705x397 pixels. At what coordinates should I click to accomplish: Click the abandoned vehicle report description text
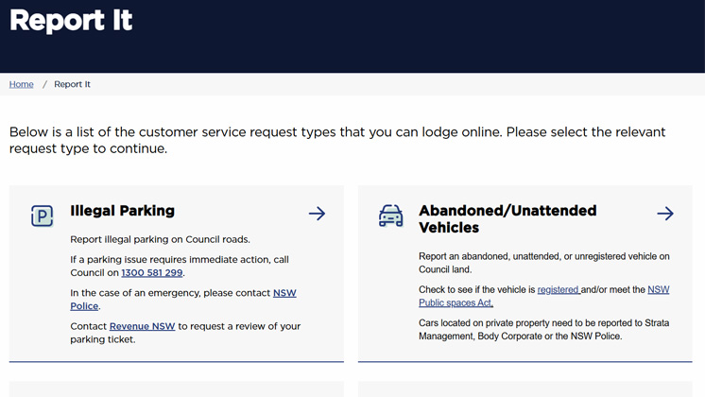(x=544, y=263)
